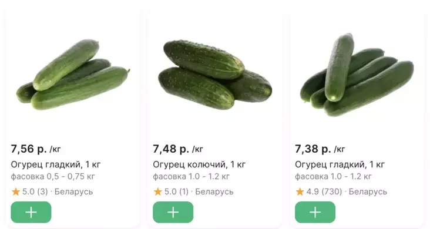
Task: Open the photo of the 7,56 р. cucumbers
Action: point(73,75)
